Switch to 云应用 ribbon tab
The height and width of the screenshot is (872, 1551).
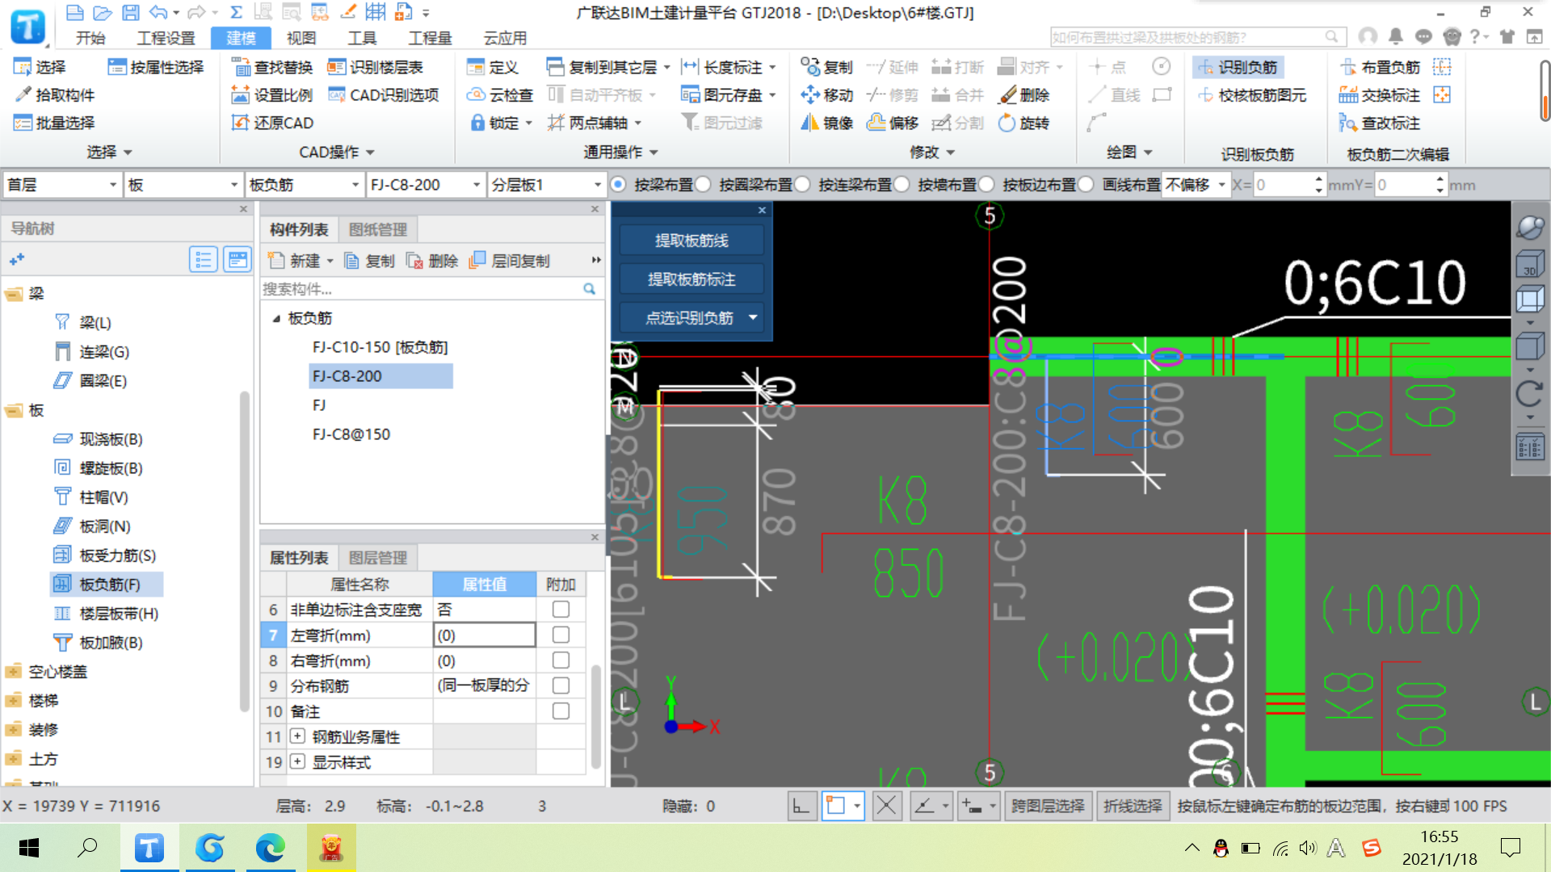click(x=505, y=38)
